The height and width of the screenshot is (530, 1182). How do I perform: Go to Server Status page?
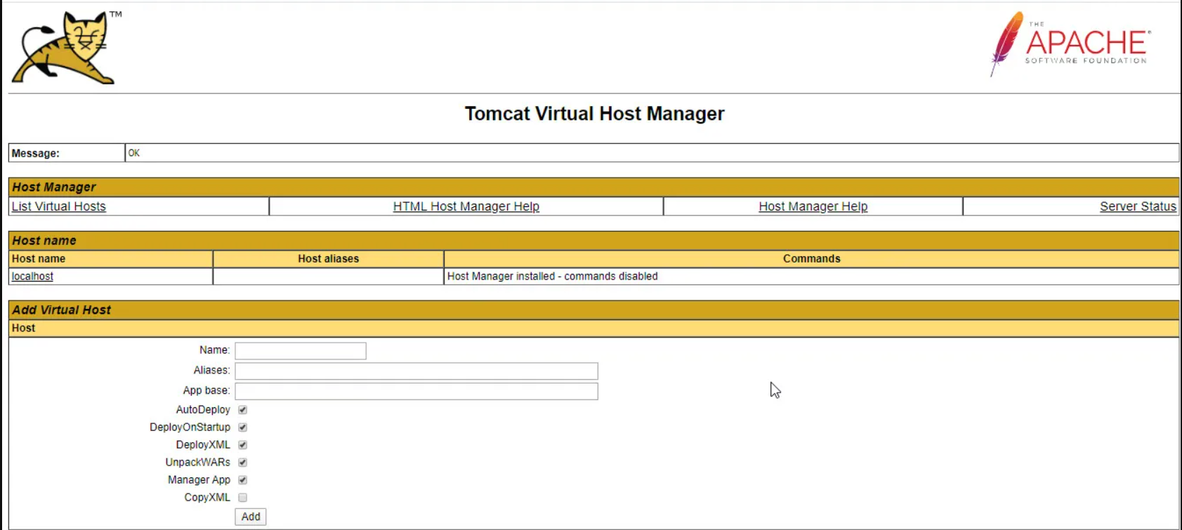tap(1137, 206)
